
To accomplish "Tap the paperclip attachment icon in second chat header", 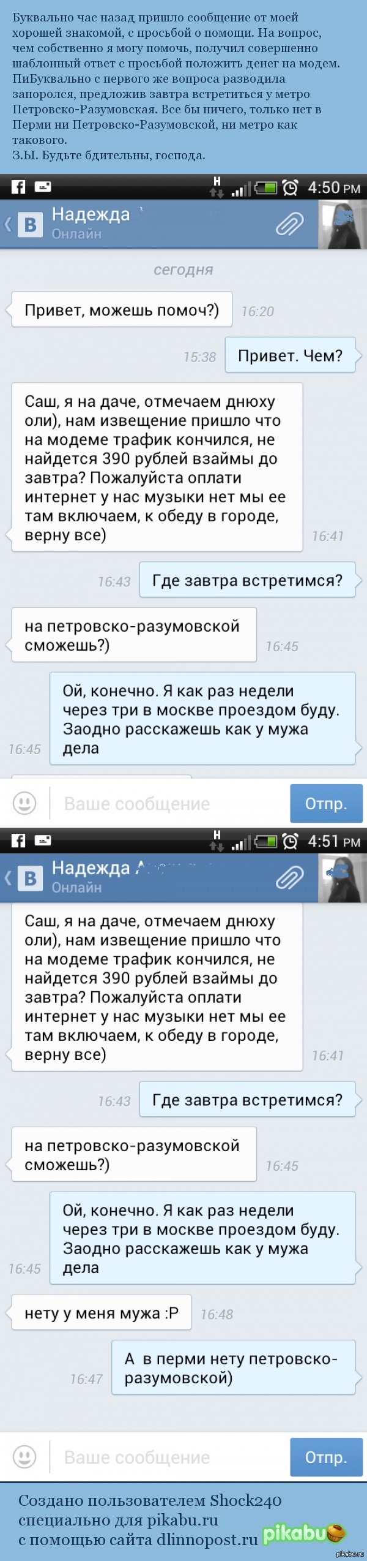I will click(289, 878).
